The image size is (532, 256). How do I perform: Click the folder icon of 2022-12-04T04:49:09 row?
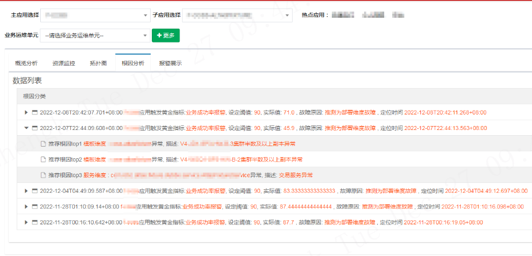point(35,191)
